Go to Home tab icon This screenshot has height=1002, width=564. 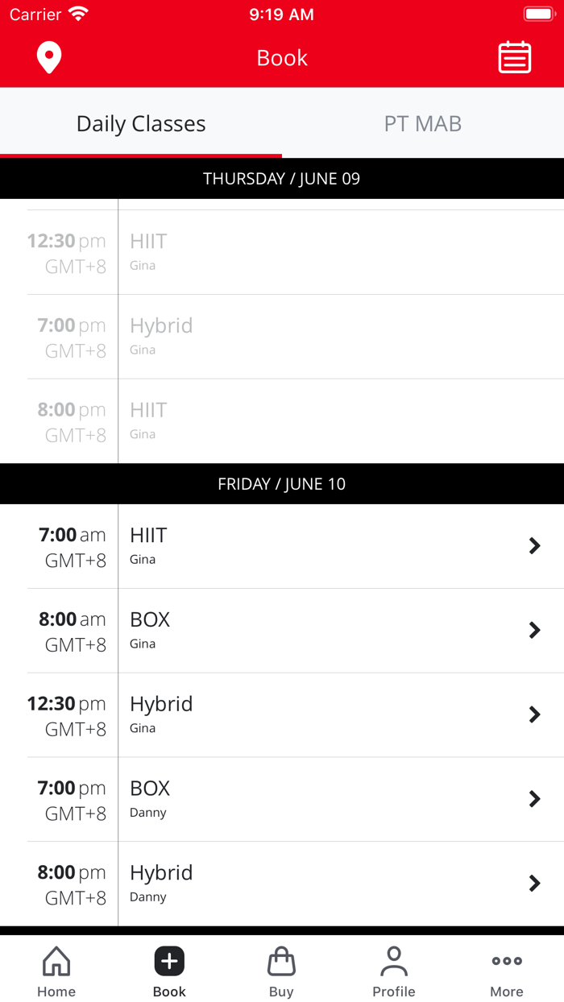56,962
